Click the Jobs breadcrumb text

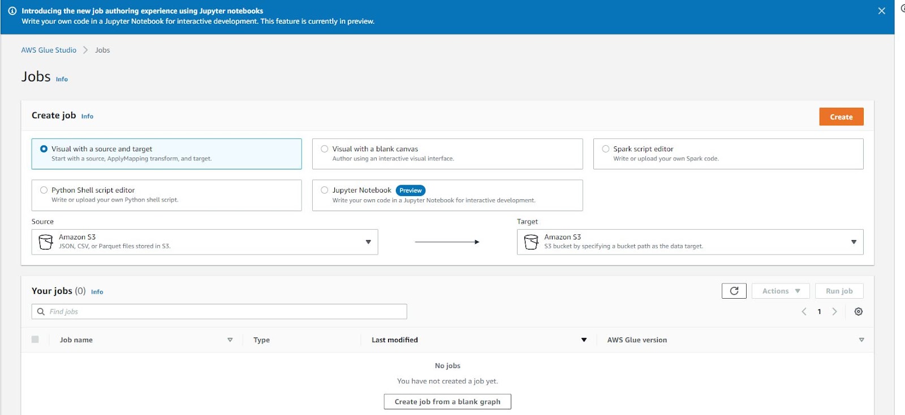pos(102,50)
